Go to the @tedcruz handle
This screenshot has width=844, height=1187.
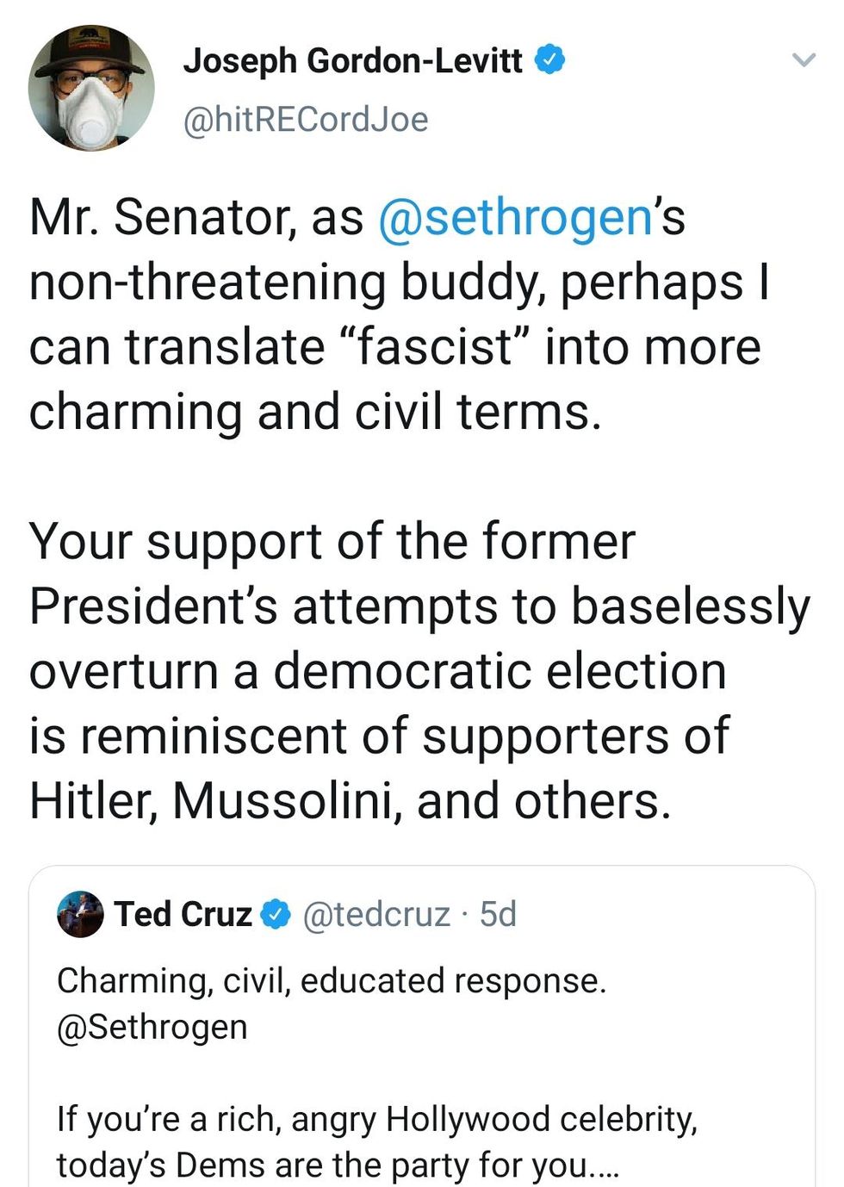coord(376,915)
